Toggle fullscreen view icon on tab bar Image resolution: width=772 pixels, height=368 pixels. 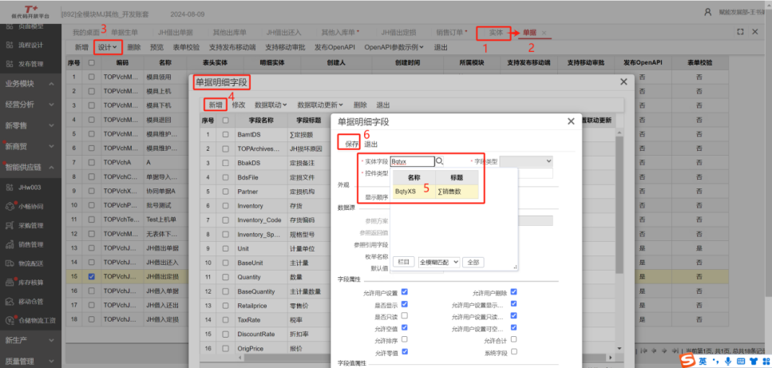point(739,31)
